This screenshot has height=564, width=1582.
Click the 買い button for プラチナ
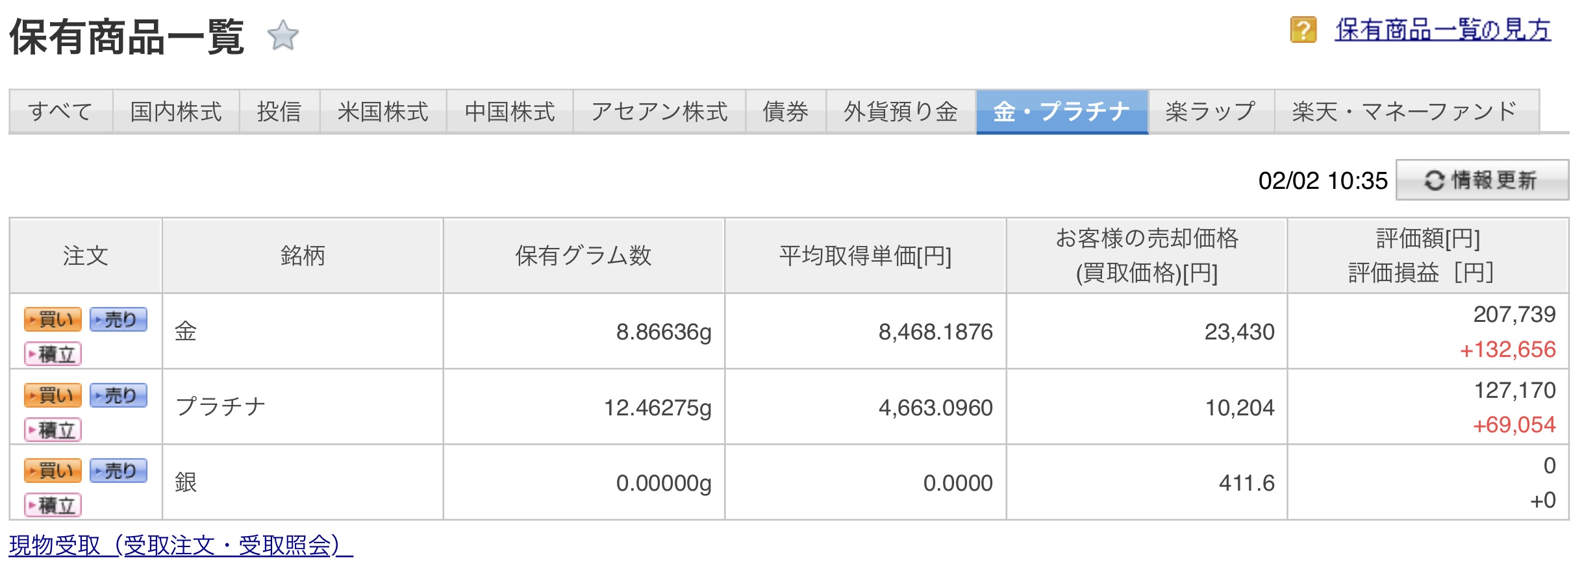53,395
